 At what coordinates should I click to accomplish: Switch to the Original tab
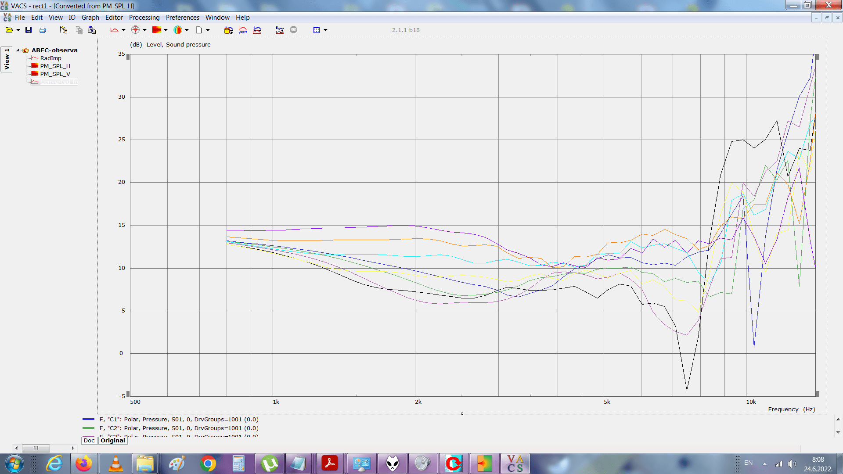click(113, 441)
